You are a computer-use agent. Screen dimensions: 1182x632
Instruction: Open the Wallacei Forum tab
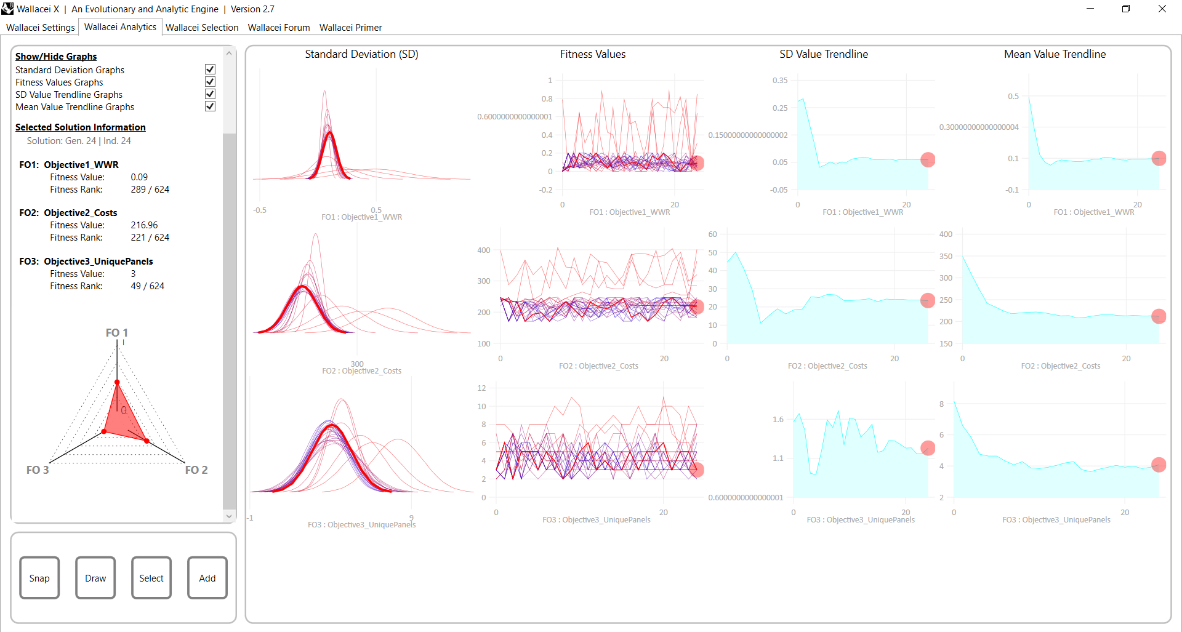pos(278,27)
